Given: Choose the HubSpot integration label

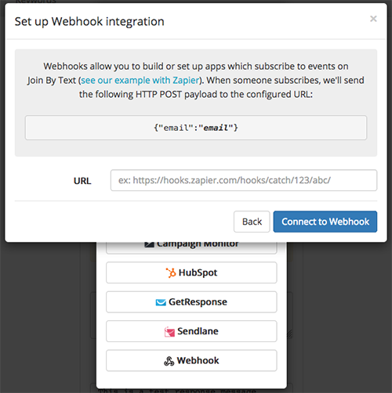Looking at the screenshot, I should [198, 272].
